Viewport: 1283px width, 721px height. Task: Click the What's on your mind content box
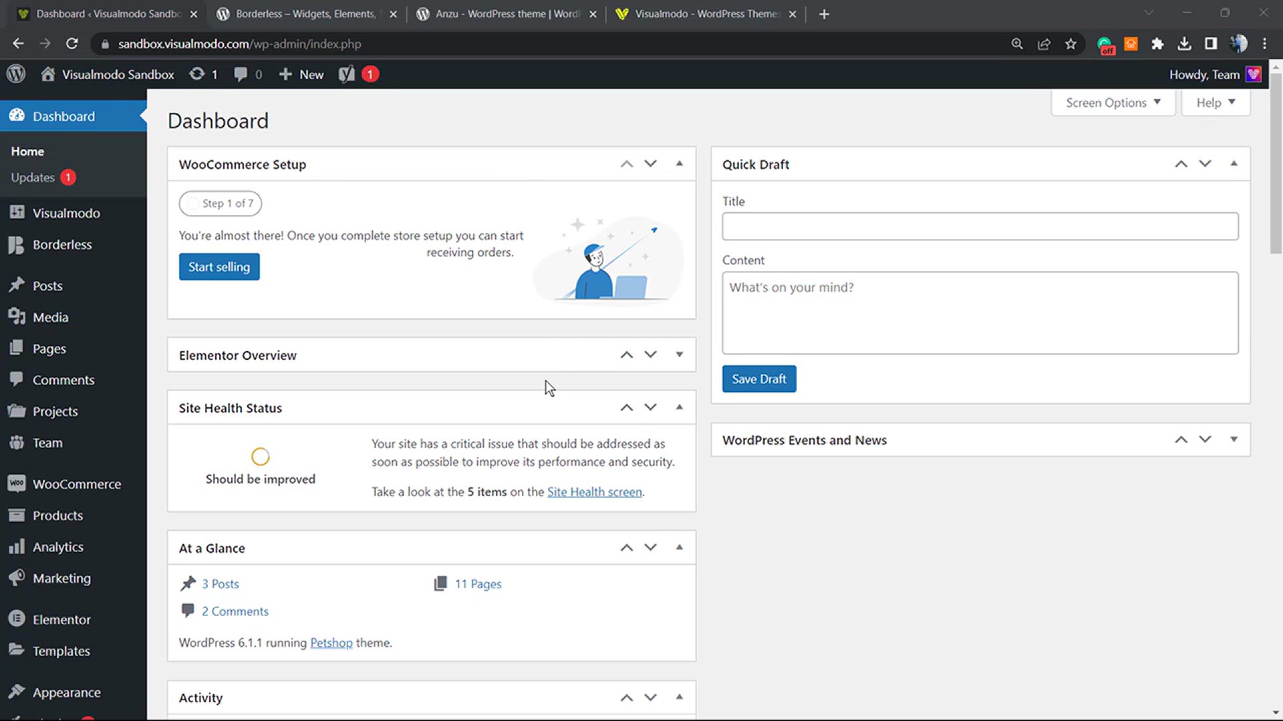coord(980,313)
